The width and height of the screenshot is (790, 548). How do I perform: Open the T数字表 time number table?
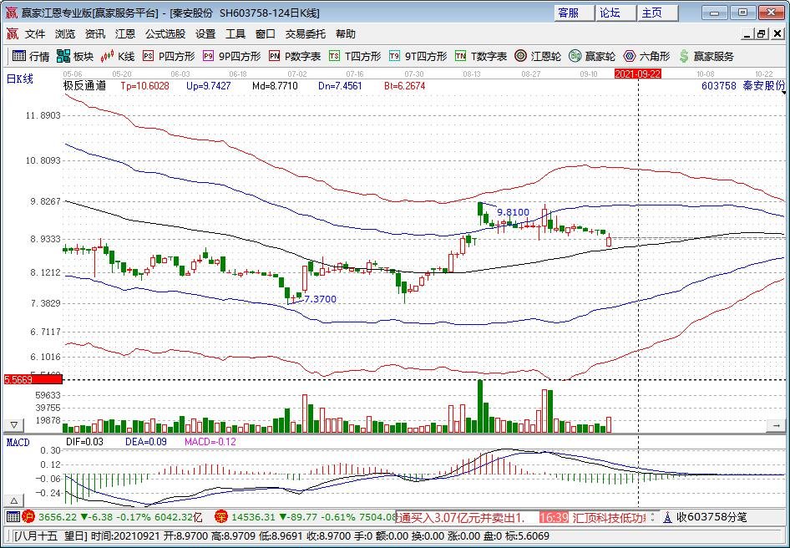[x=481, y=56]
